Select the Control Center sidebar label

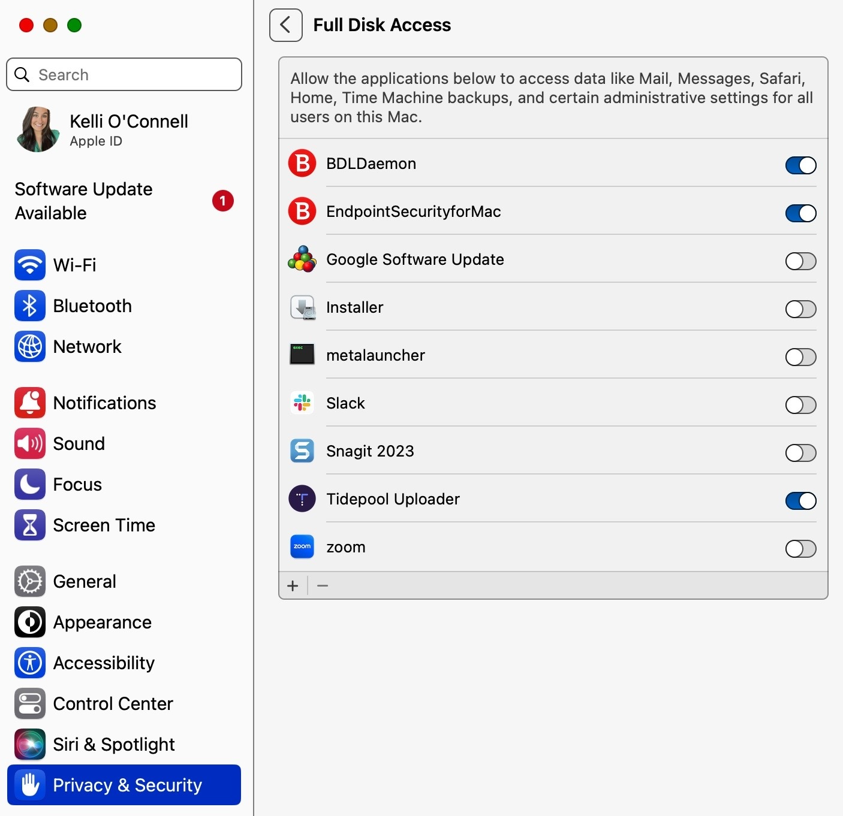coord(113,703)
